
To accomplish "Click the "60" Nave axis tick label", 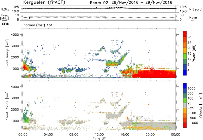I will [x=181, y=15].
